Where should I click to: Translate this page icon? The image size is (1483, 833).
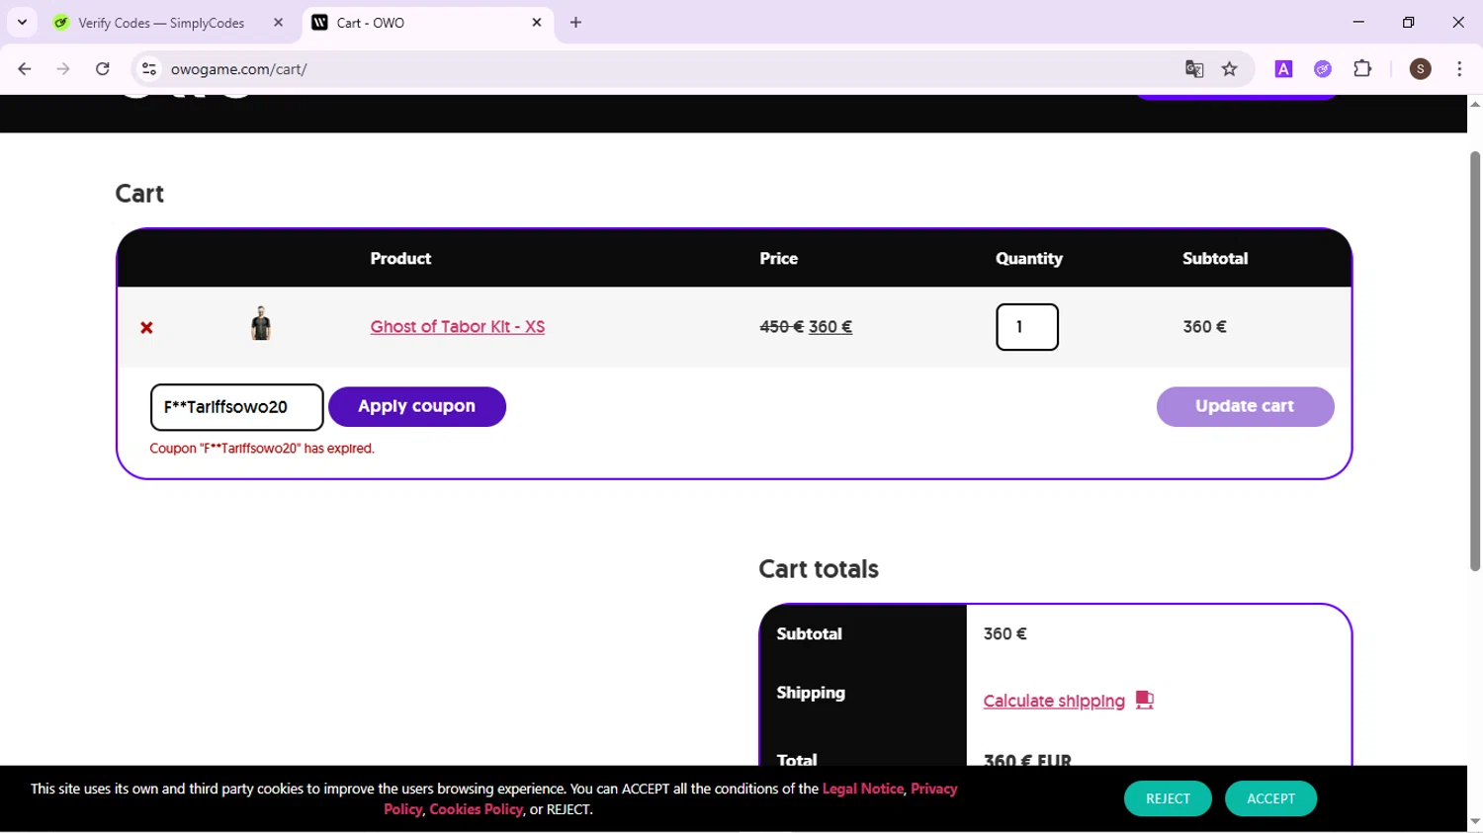coord(1194,69)
